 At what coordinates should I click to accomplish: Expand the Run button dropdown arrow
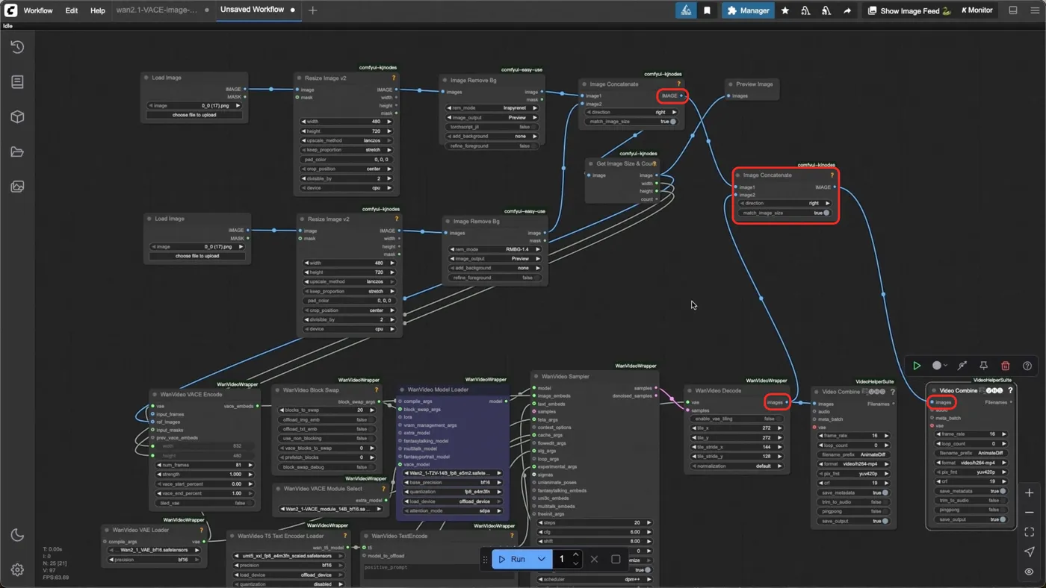pos(542,559)
